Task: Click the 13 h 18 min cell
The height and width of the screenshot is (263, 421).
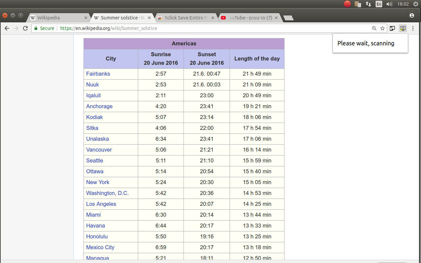Action: pyautogui.click(x=257, y=247)
